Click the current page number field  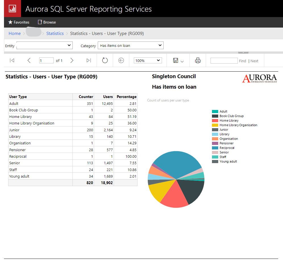coord(46,60)
